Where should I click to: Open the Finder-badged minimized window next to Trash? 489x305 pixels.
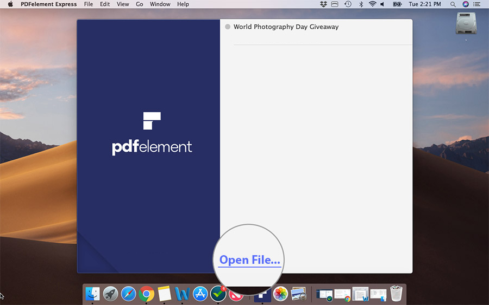tap(378, 295)
